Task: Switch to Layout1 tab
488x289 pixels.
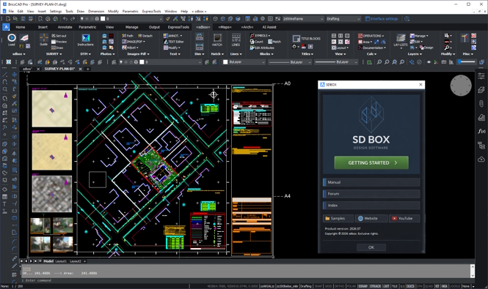Action: pos(61,261)
